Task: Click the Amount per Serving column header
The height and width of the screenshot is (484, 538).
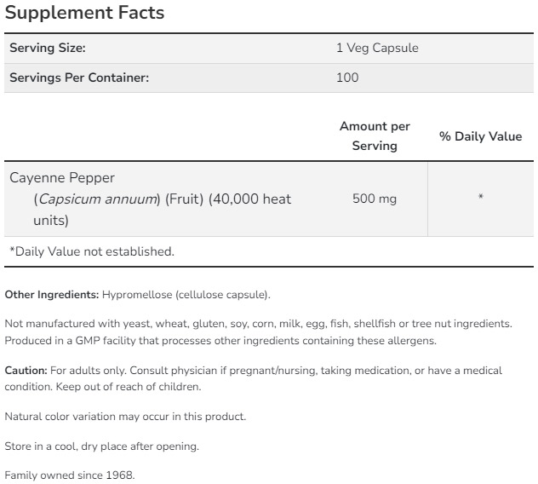Action: coord(375,135)
